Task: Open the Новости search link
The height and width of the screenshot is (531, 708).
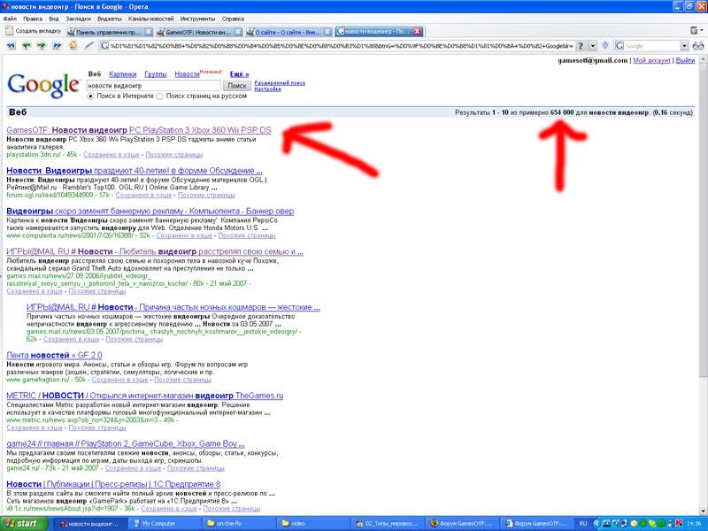Action: pos(187,74)
